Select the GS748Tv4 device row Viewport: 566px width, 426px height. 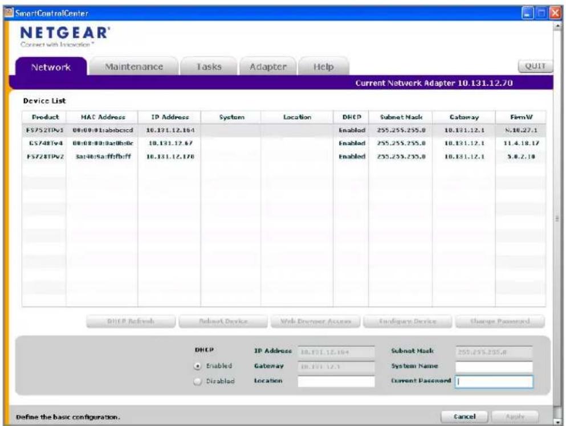tap(284, 143)
